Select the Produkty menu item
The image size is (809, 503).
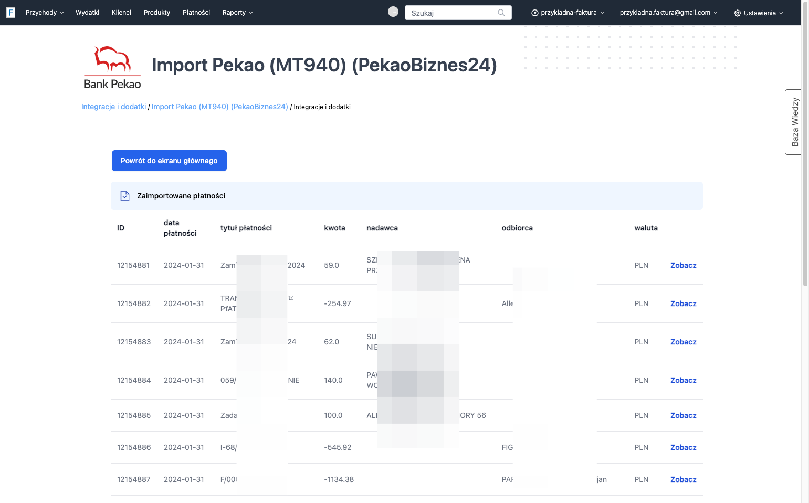pos(157,13)
